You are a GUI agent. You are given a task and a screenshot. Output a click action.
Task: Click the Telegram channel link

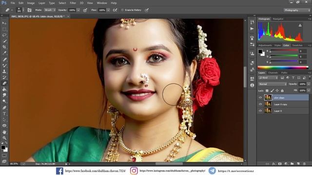(236, 171)
